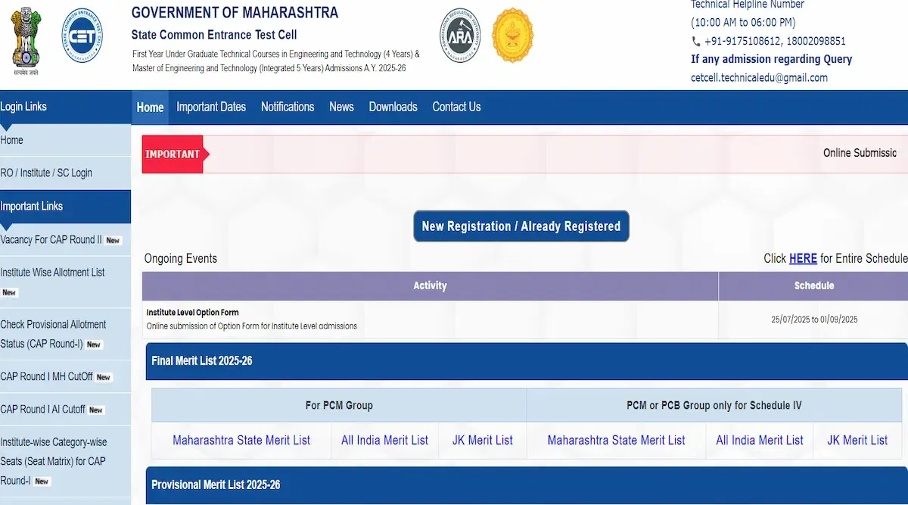Click the For PCM Group table heading
The height and width of the screenshot is (505, 908).
(x=339, y=405)
